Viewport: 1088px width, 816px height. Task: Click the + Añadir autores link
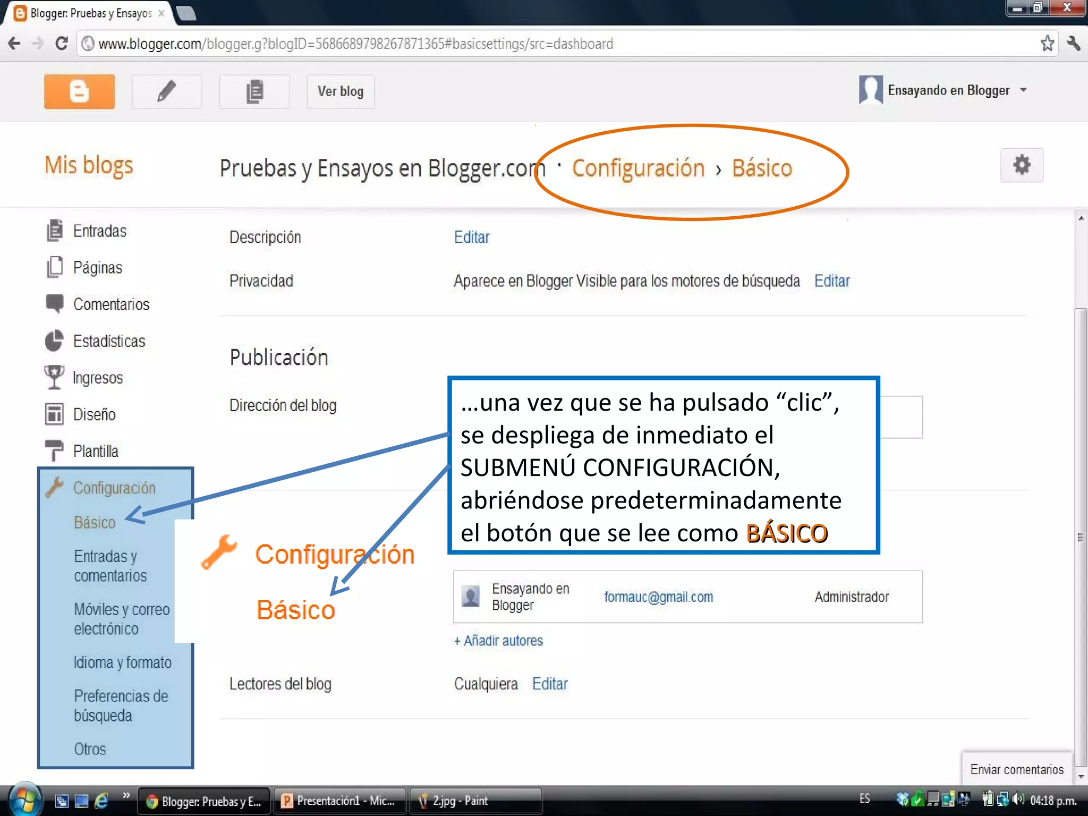[498, 641]
